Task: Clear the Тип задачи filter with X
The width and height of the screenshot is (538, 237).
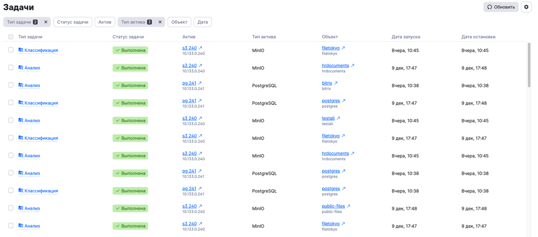Action: [x=46, y=22]
